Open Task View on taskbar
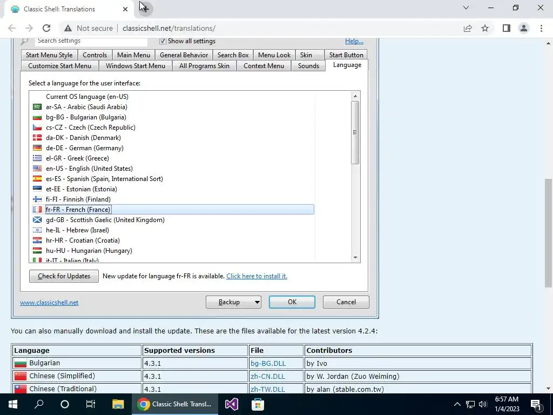Image resolution: width=553 pixels, height=415 pixels. coord(91,404)
